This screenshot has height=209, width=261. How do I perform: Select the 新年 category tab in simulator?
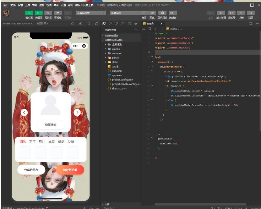pyautogui.click(x=32, y=142)
